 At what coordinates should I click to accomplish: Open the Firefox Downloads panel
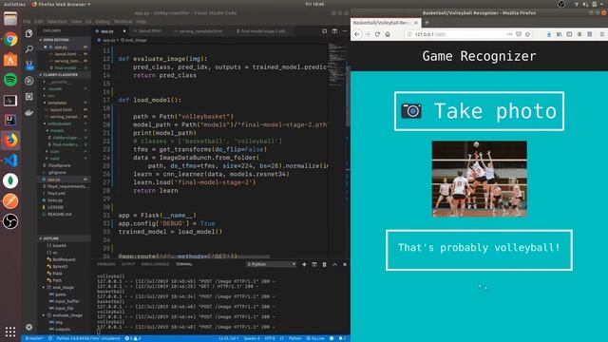point(549,34)
